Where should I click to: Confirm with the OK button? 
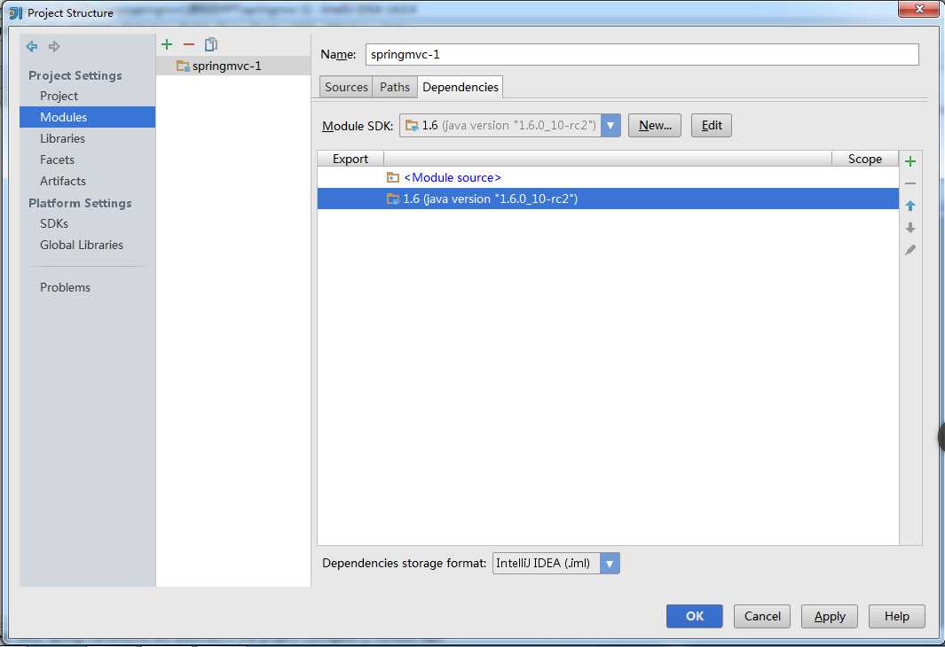694,616
